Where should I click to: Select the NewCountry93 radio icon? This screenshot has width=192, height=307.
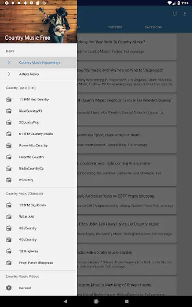pyautogui.click(x=9, y=111)
